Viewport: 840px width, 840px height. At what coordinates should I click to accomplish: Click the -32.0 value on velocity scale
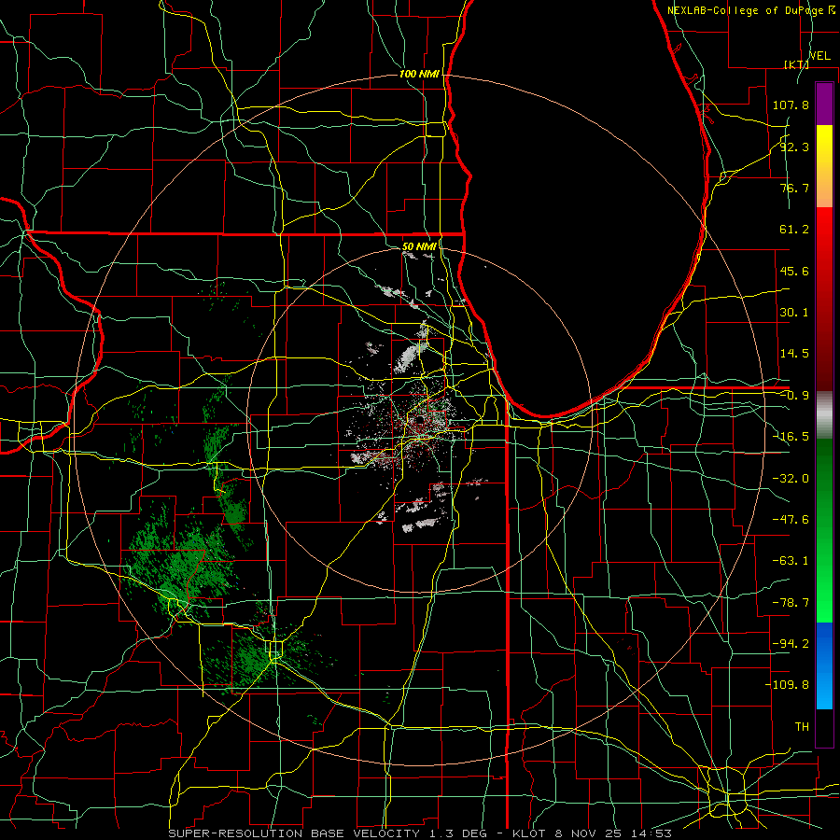click(791, 479)
